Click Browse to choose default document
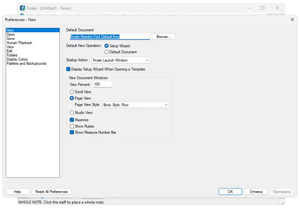 tap(163, 36)
